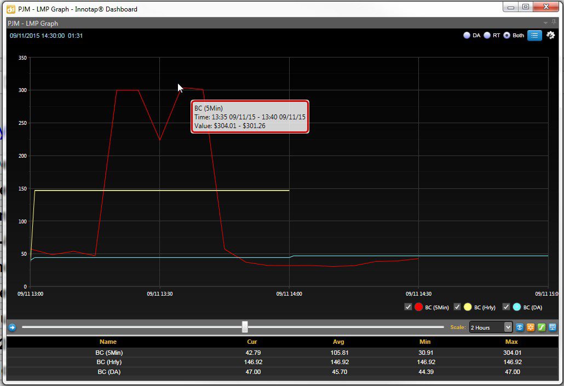The width and height of the screenshot is (564, 386).
Task: Click the 09/11/2015 14:30:00 timestamp
Action: click(37, 36)
